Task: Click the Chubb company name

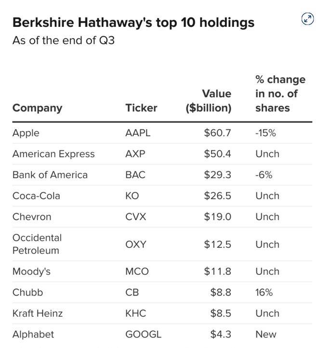Action: tap(27, 292)
